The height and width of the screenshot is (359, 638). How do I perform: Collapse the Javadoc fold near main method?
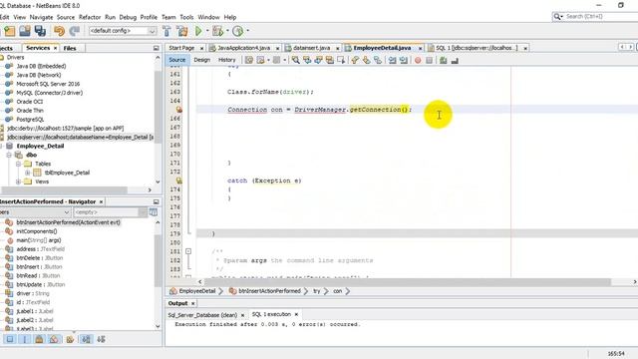pyautogui.click(x=188, y=251)
